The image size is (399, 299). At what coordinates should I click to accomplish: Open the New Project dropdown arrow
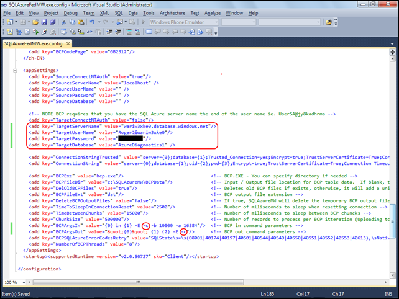(16, 22)
